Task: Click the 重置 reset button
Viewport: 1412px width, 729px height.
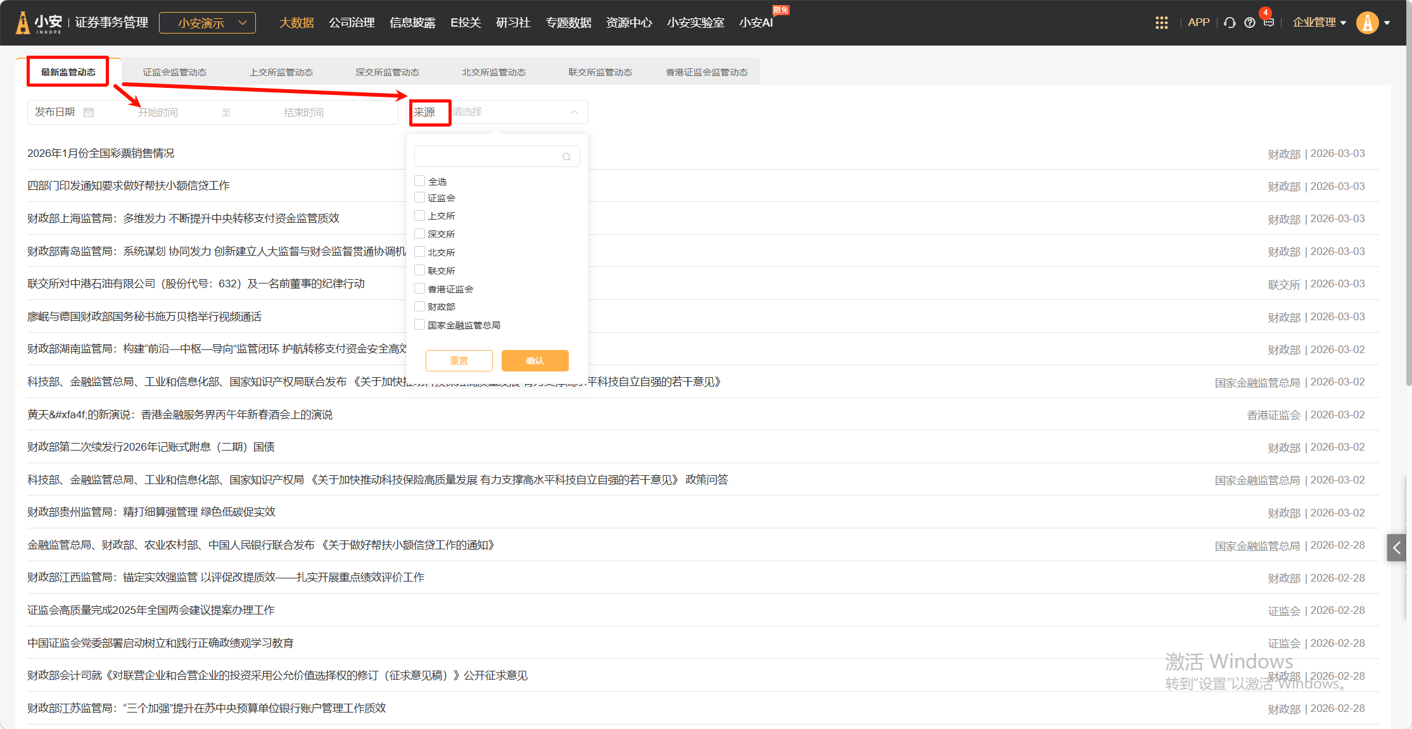Action: [x=459, y=361]
